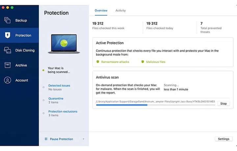Open the Settings button
Viewport: 237px width, 151px height.
pyautogui.click(x=224, y=139)
